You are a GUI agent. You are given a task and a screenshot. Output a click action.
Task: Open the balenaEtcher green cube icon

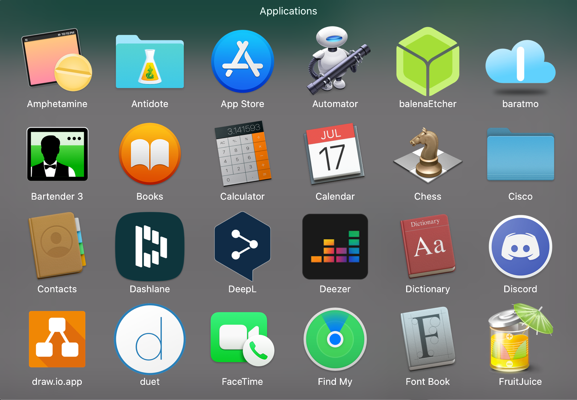pyautogui.click(x=428, y=61)
